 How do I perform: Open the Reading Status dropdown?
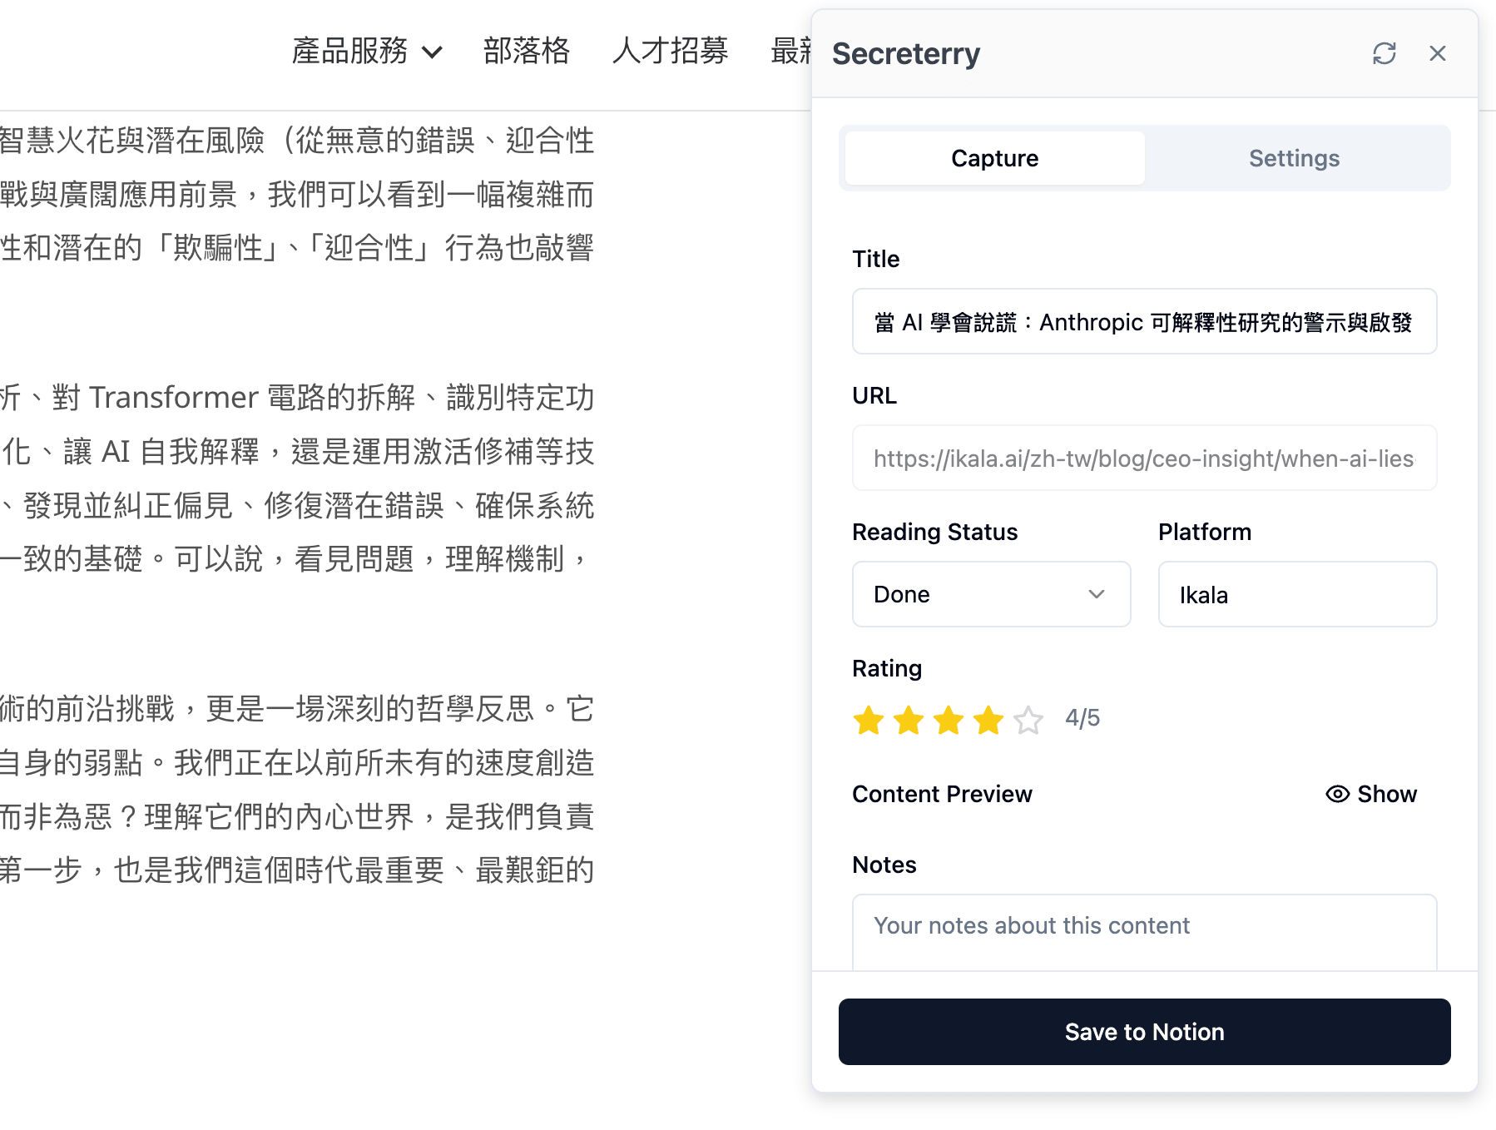pos(991,594)
